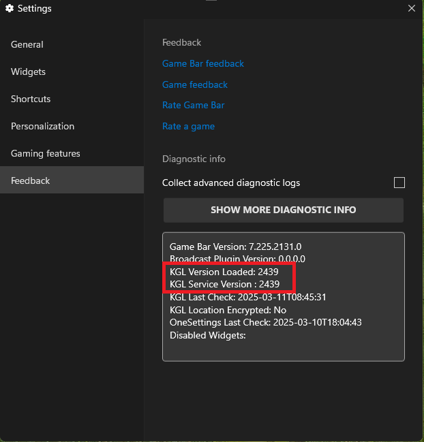Click the KGL Version Loaded text line

click(224, 272)
